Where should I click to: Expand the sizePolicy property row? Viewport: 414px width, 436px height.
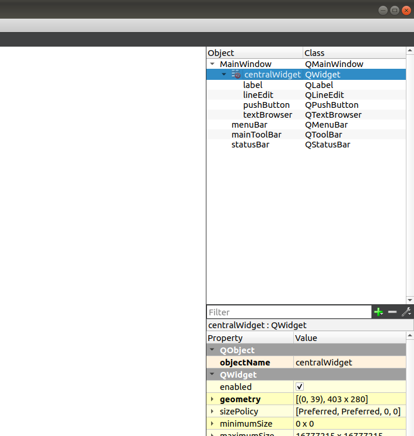point(212,412)
